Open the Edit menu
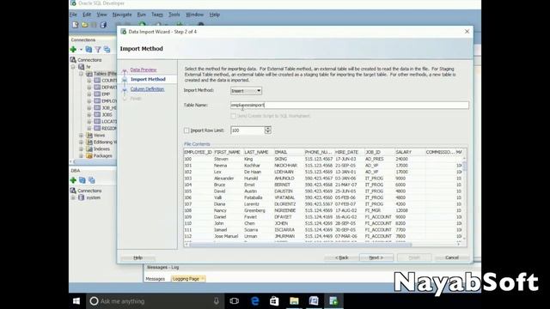Screen dimensions: 550x309 87,15
